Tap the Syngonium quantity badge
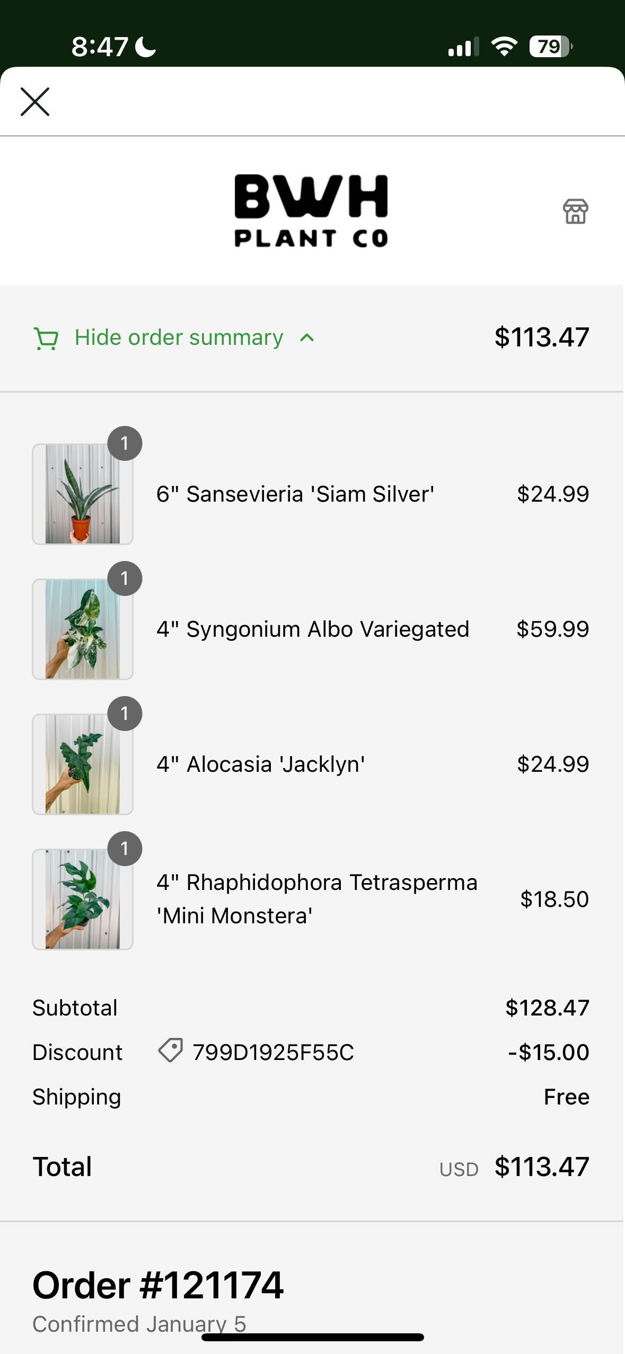 point(125,578)
